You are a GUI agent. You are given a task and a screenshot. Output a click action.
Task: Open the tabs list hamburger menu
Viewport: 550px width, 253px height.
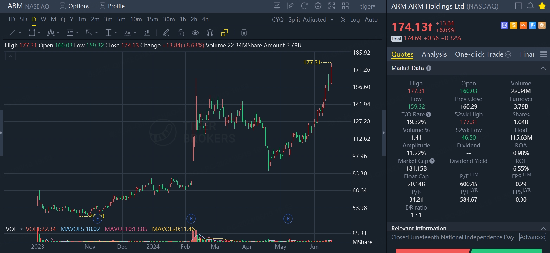pos(544,54)
